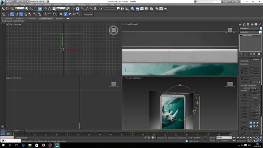Open Selected key filter dropdown
The width and height of the screenshot is (263, 148).
224,138
